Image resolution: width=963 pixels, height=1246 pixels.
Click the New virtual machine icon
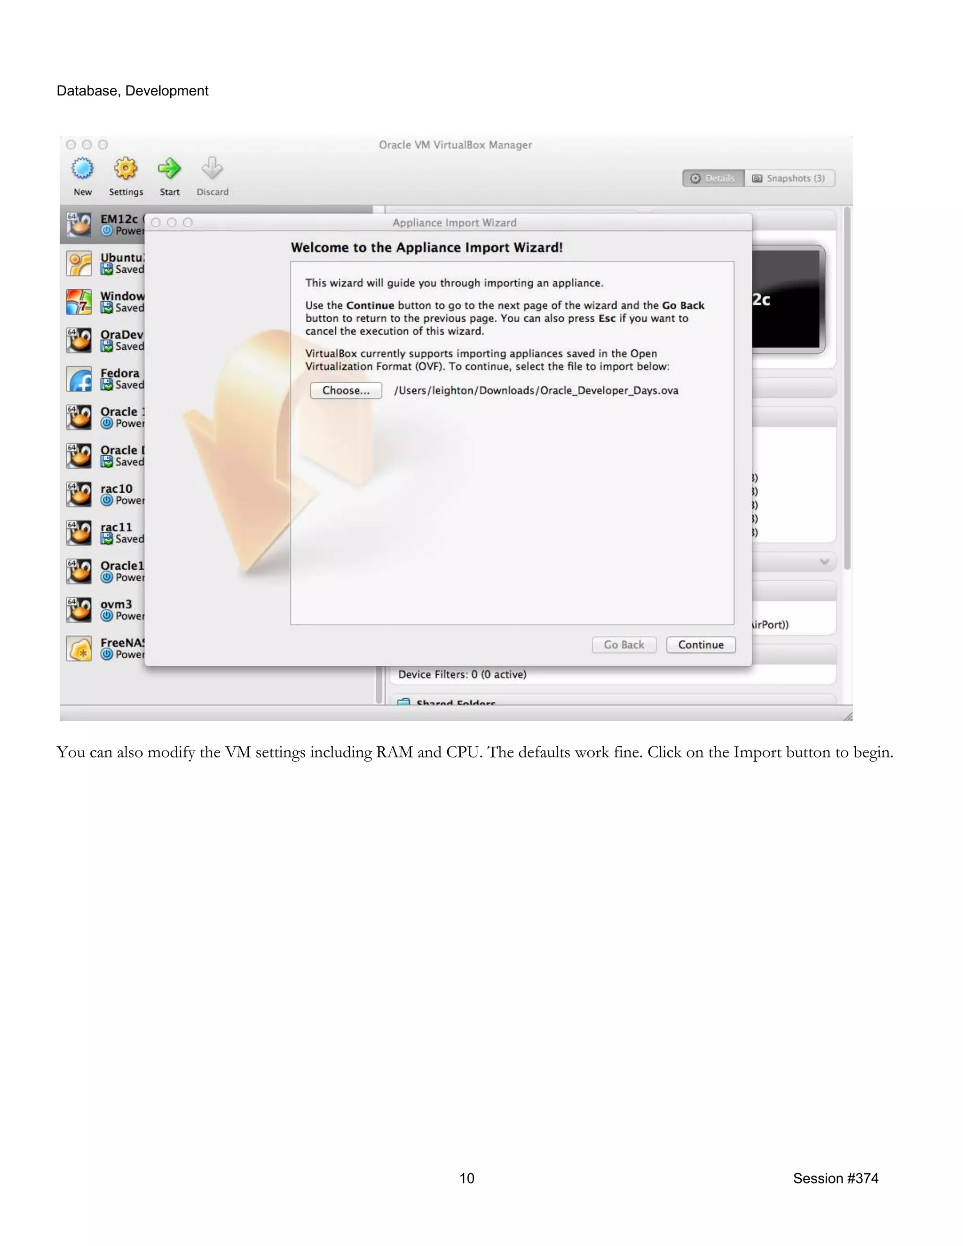coord(82,169)
